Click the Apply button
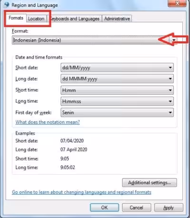 pyautogui.click(x=169, y=208)
